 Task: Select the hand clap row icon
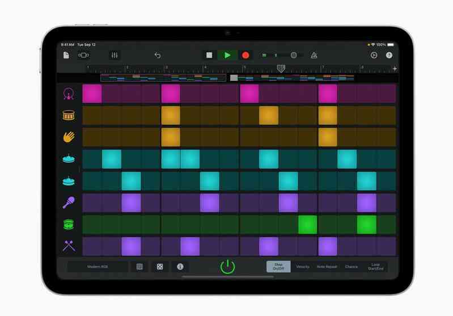click(69, 137)
